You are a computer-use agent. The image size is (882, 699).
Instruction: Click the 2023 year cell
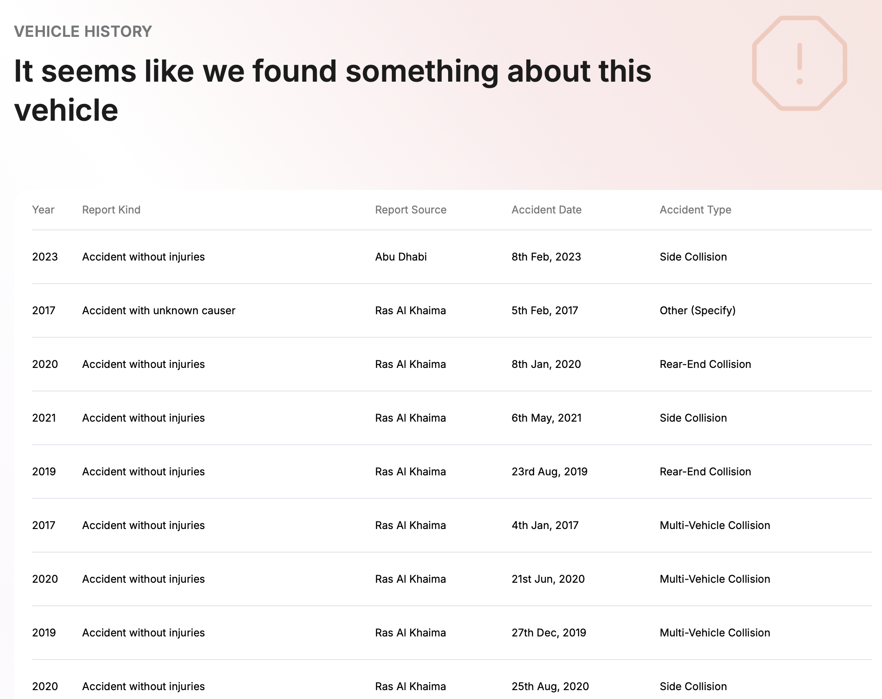(x=45, y=257)
